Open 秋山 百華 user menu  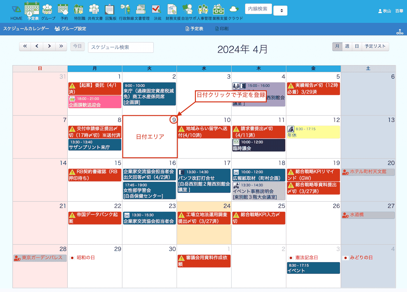click(390, 11)
